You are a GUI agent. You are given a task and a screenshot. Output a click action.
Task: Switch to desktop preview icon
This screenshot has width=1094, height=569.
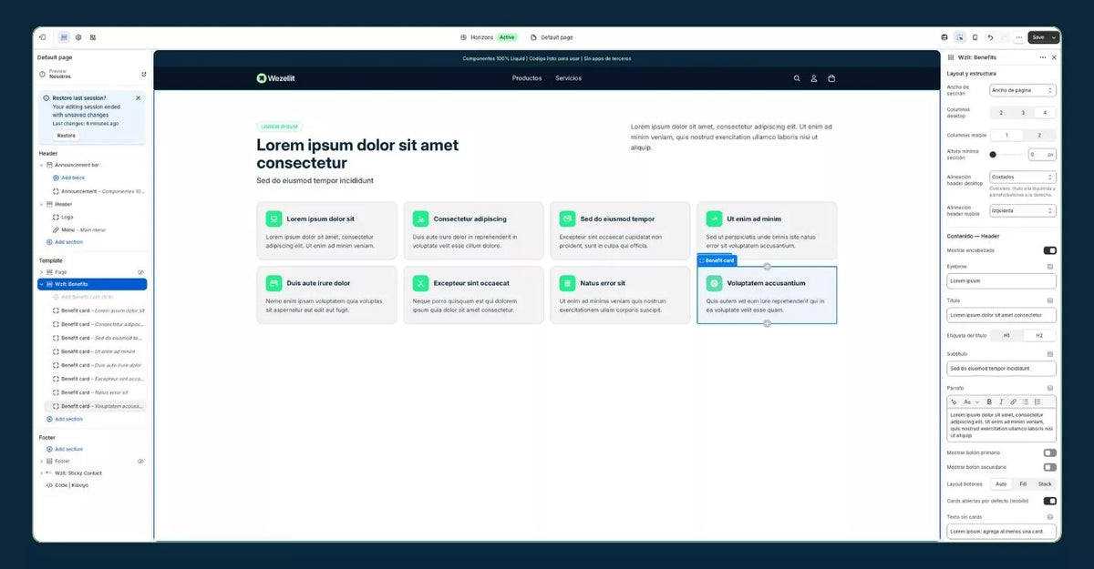(x=944, y=37)
